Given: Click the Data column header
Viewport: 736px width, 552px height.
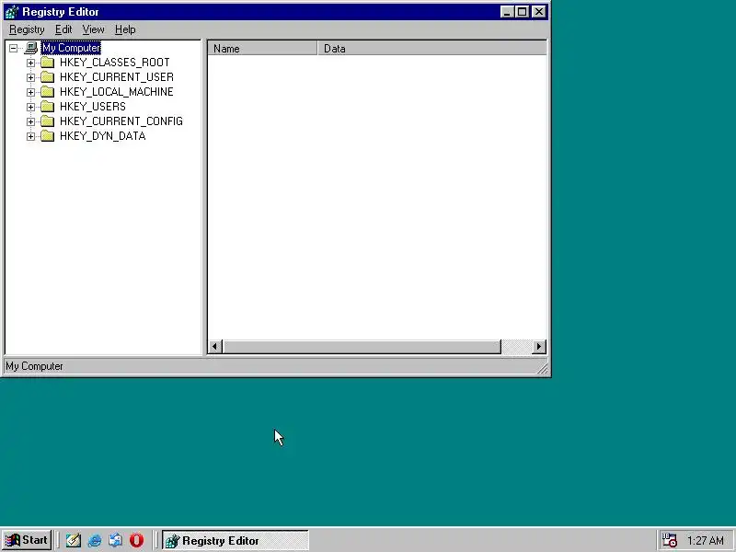Looking at the screenshot, I should coord(431,49).
